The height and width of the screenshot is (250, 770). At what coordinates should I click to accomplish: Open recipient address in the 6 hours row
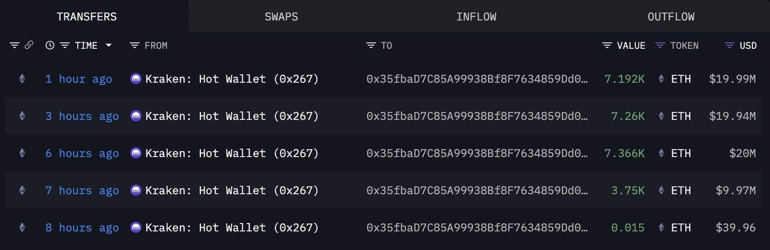(477, 153)
